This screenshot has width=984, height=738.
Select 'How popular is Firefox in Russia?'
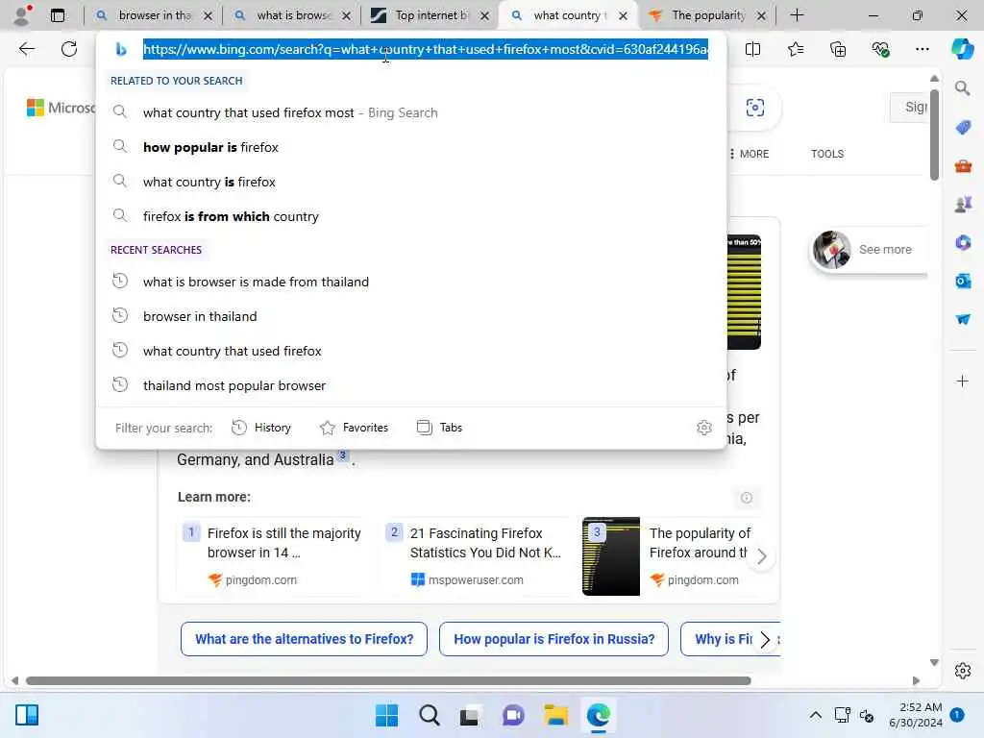click(x=554, y=639)
